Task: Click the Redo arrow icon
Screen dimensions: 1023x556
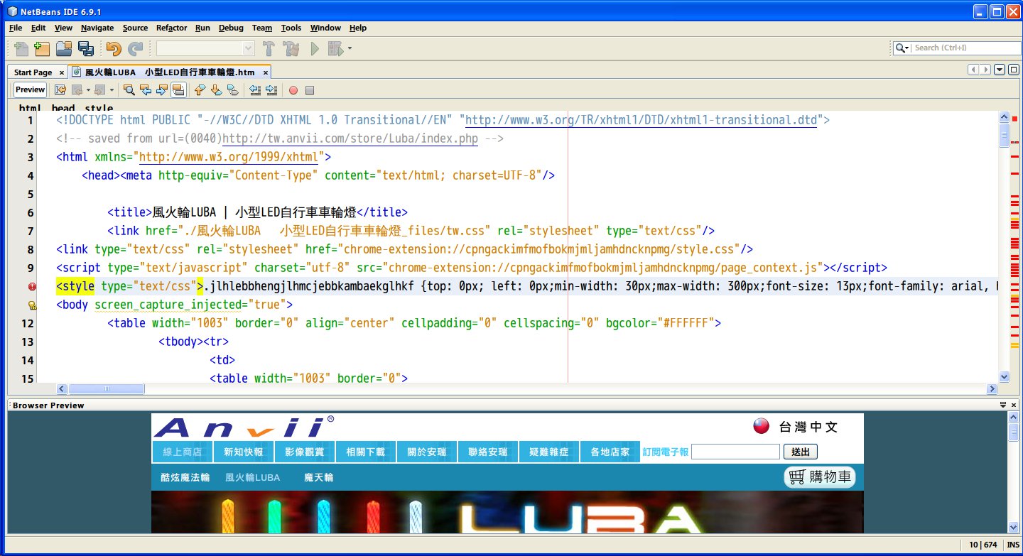Action: 135,48
